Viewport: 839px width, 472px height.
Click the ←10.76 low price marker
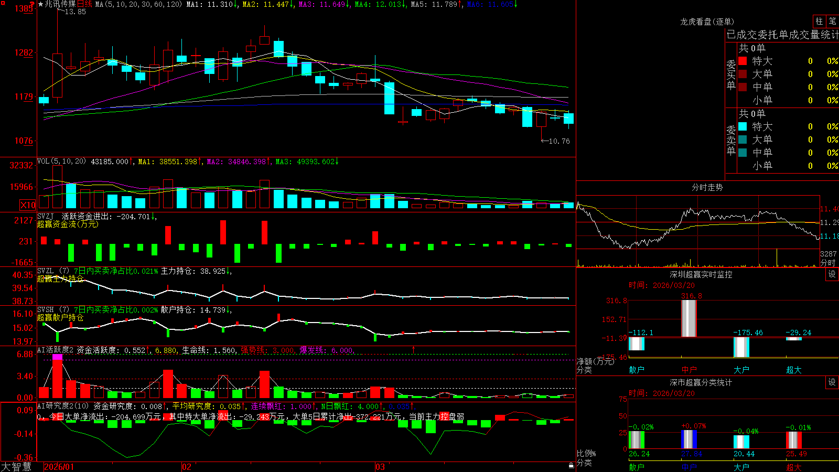[x=555, y=141]
